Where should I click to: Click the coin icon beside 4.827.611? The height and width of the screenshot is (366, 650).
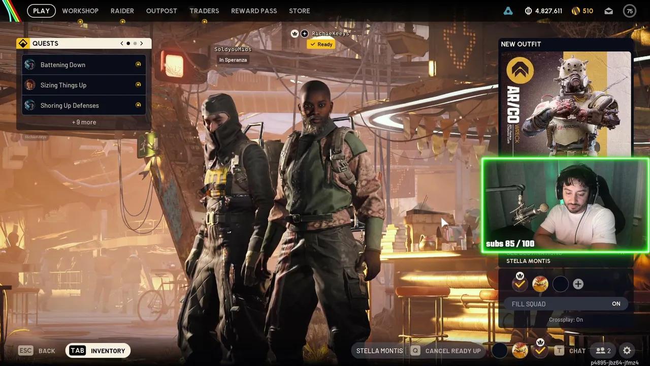tap(528, 11)
